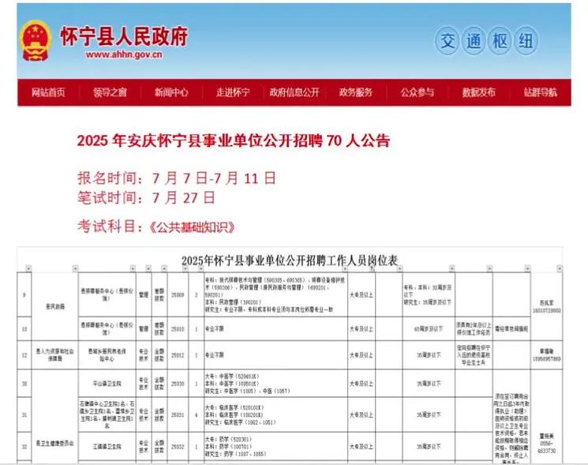Click the 通 circle badge
This screenshot has height=465, width=588.
[474, 40]
